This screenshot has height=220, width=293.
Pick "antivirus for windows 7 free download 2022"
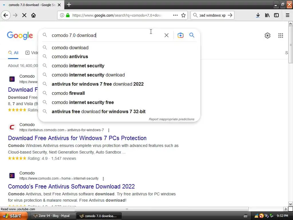pyautogui.click(x=119, y=84)
